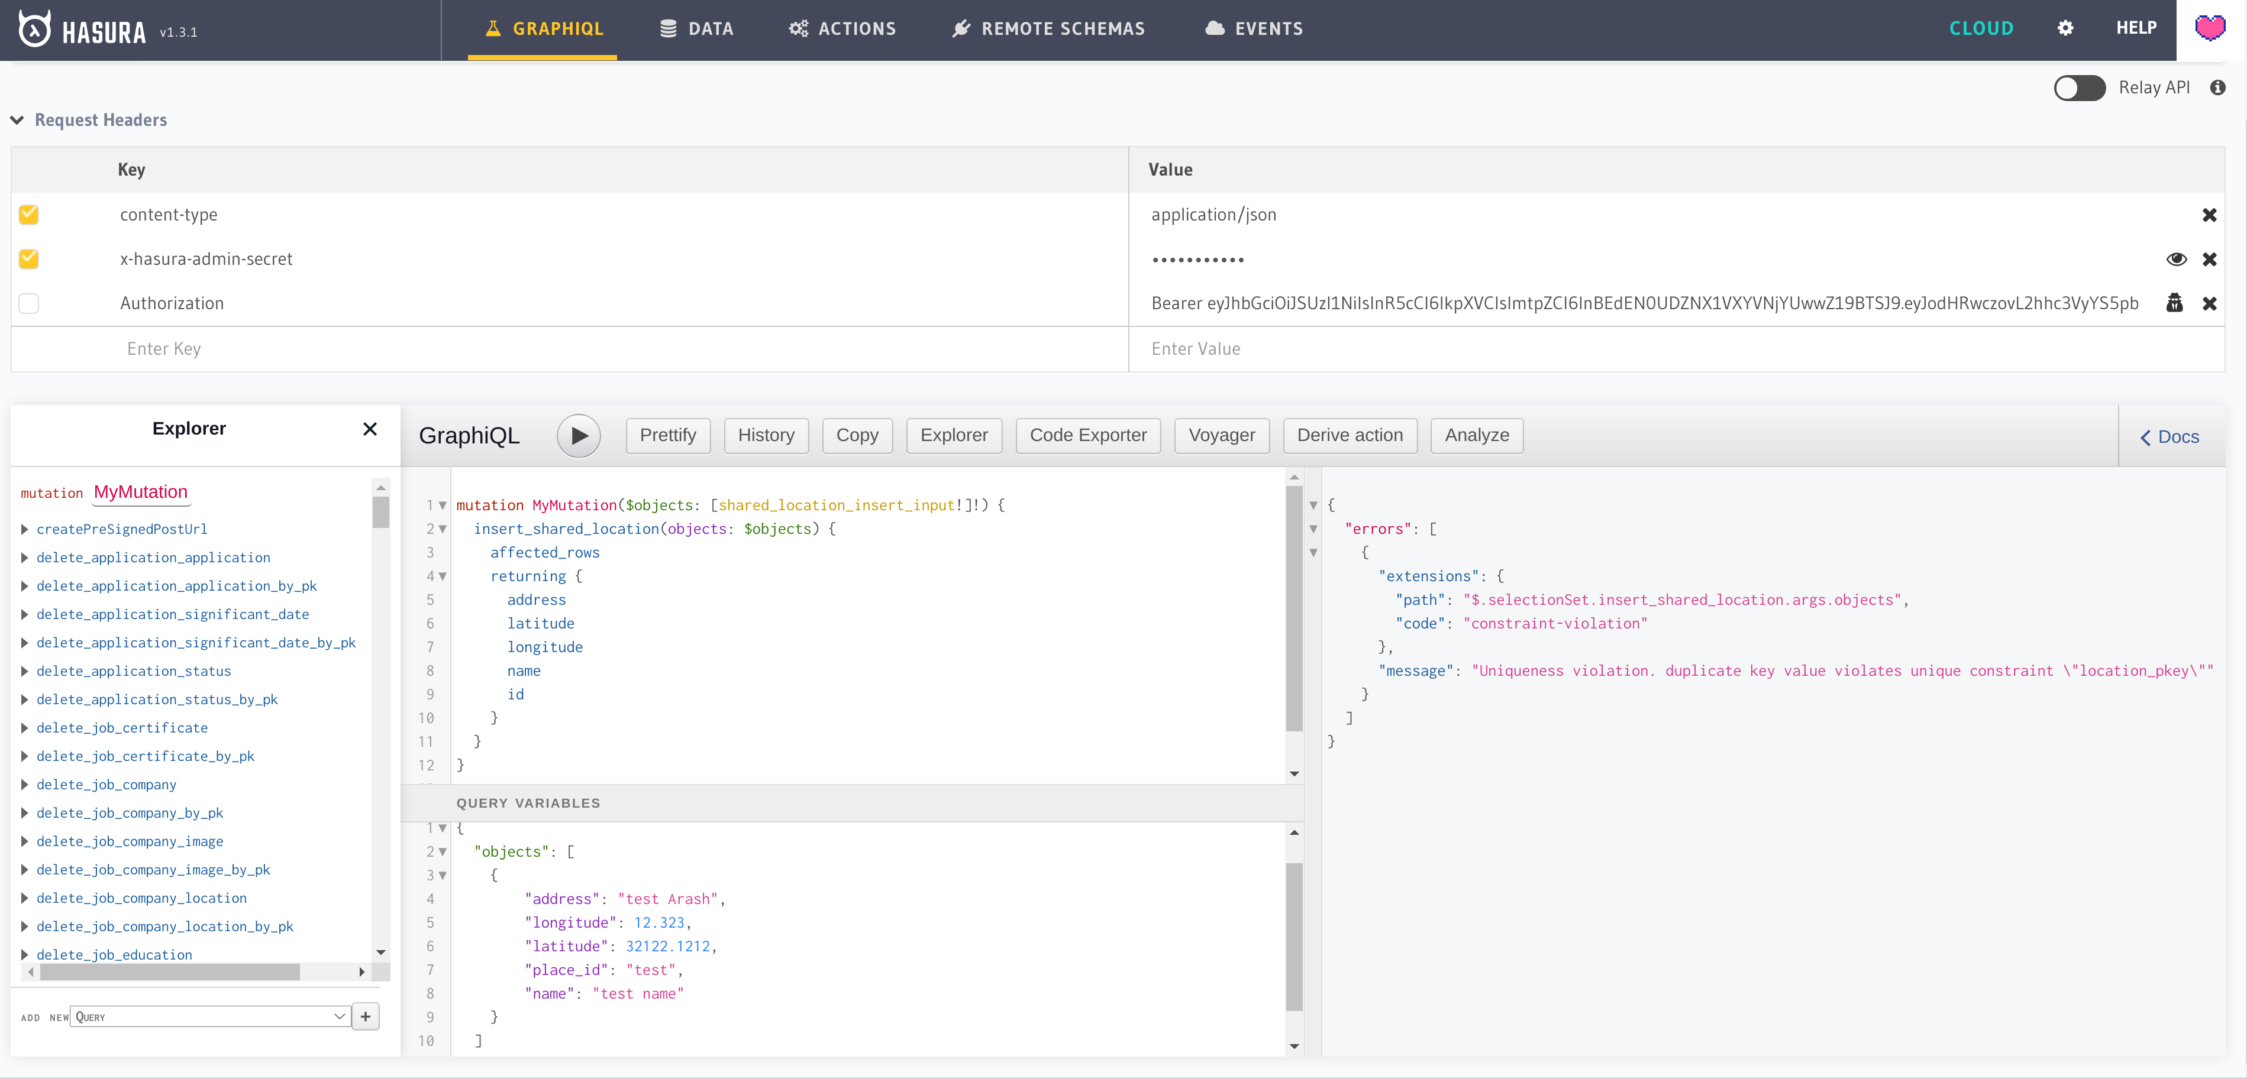Expand the delete_job_company tree node
This screenshot has width=2247, height=1079.
(24, 785)
